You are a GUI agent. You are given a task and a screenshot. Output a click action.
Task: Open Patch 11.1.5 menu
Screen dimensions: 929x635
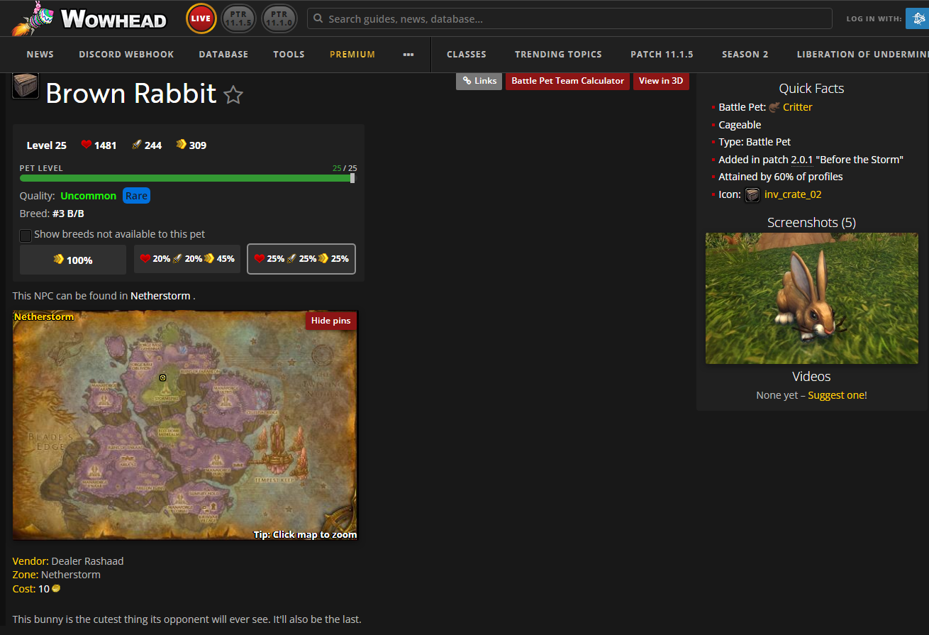662,55
